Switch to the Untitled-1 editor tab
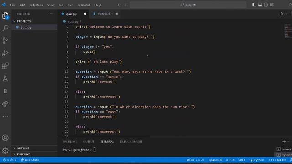292x164 pixels. tap(105, 14)
